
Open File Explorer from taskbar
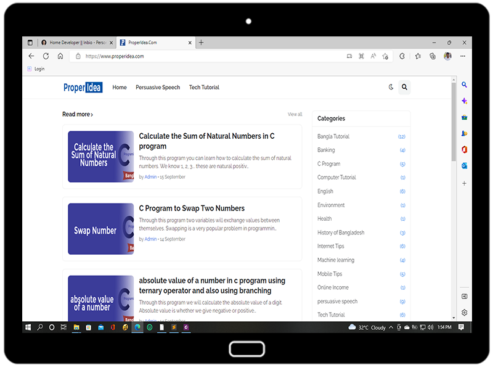click(76, 327)
